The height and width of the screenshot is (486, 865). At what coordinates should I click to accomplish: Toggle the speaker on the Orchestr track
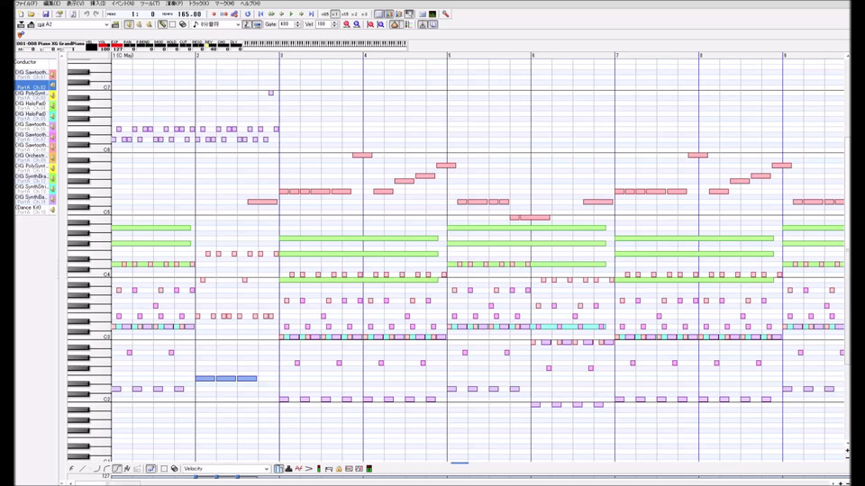(x=52, y=157)
